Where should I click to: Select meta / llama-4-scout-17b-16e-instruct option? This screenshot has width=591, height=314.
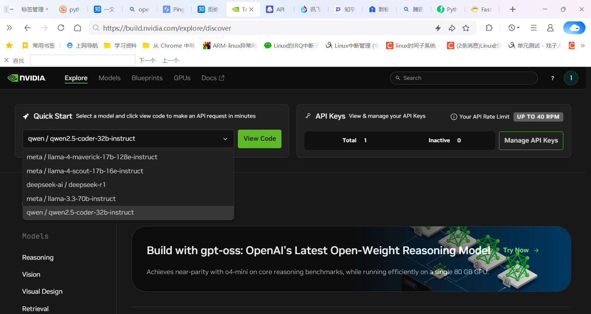pos(128,171)
